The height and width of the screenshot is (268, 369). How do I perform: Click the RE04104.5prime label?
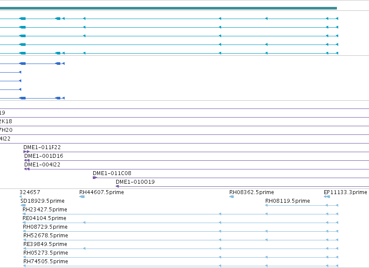[x=44, y=218]
